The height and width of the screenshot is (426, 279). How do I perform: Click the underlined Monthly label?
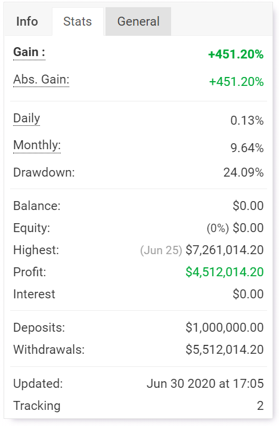tap(37, 145)
